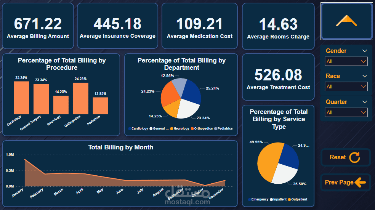Click the 109.21 Average Medication Cost card
This screenshot has width=375, height=210.
click(x=199, y=26)
